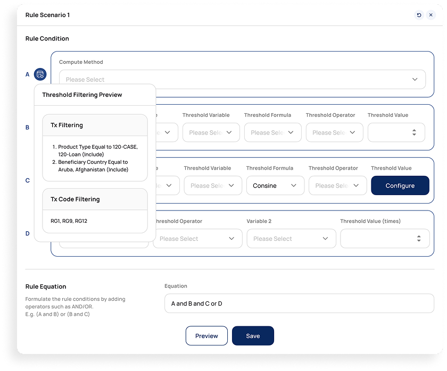Expand Threshold Variable dropdown in row B

[210, 132]
